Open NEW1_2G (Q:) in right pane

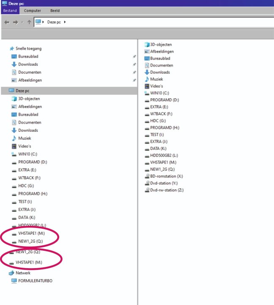[x=162, y=169]
